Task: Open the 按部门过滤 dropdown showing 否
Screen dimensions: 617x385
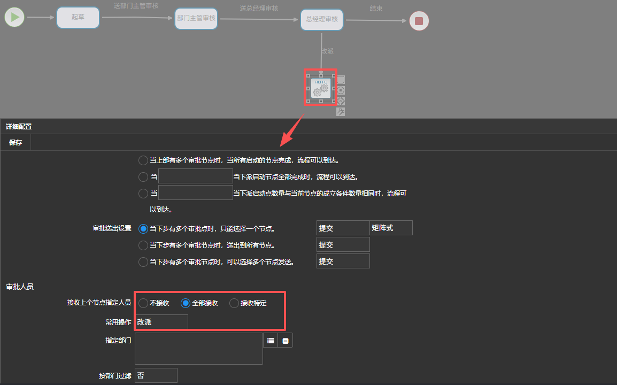Action: click(x=156, y=375)
